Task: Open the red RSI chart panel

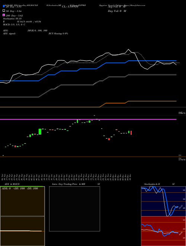Action: click(x=163, y=231)
